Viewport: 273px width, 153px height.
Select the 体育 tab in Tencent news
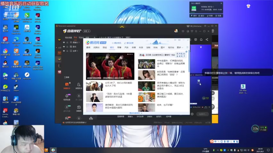coord(134,47)
